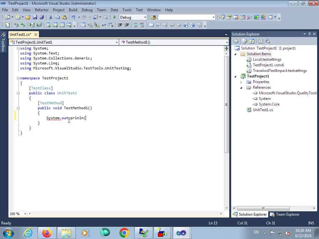Click the find combo box input field
Image resolution: width=319 pixels, height=239 pixels.
[x=185, y=17]
